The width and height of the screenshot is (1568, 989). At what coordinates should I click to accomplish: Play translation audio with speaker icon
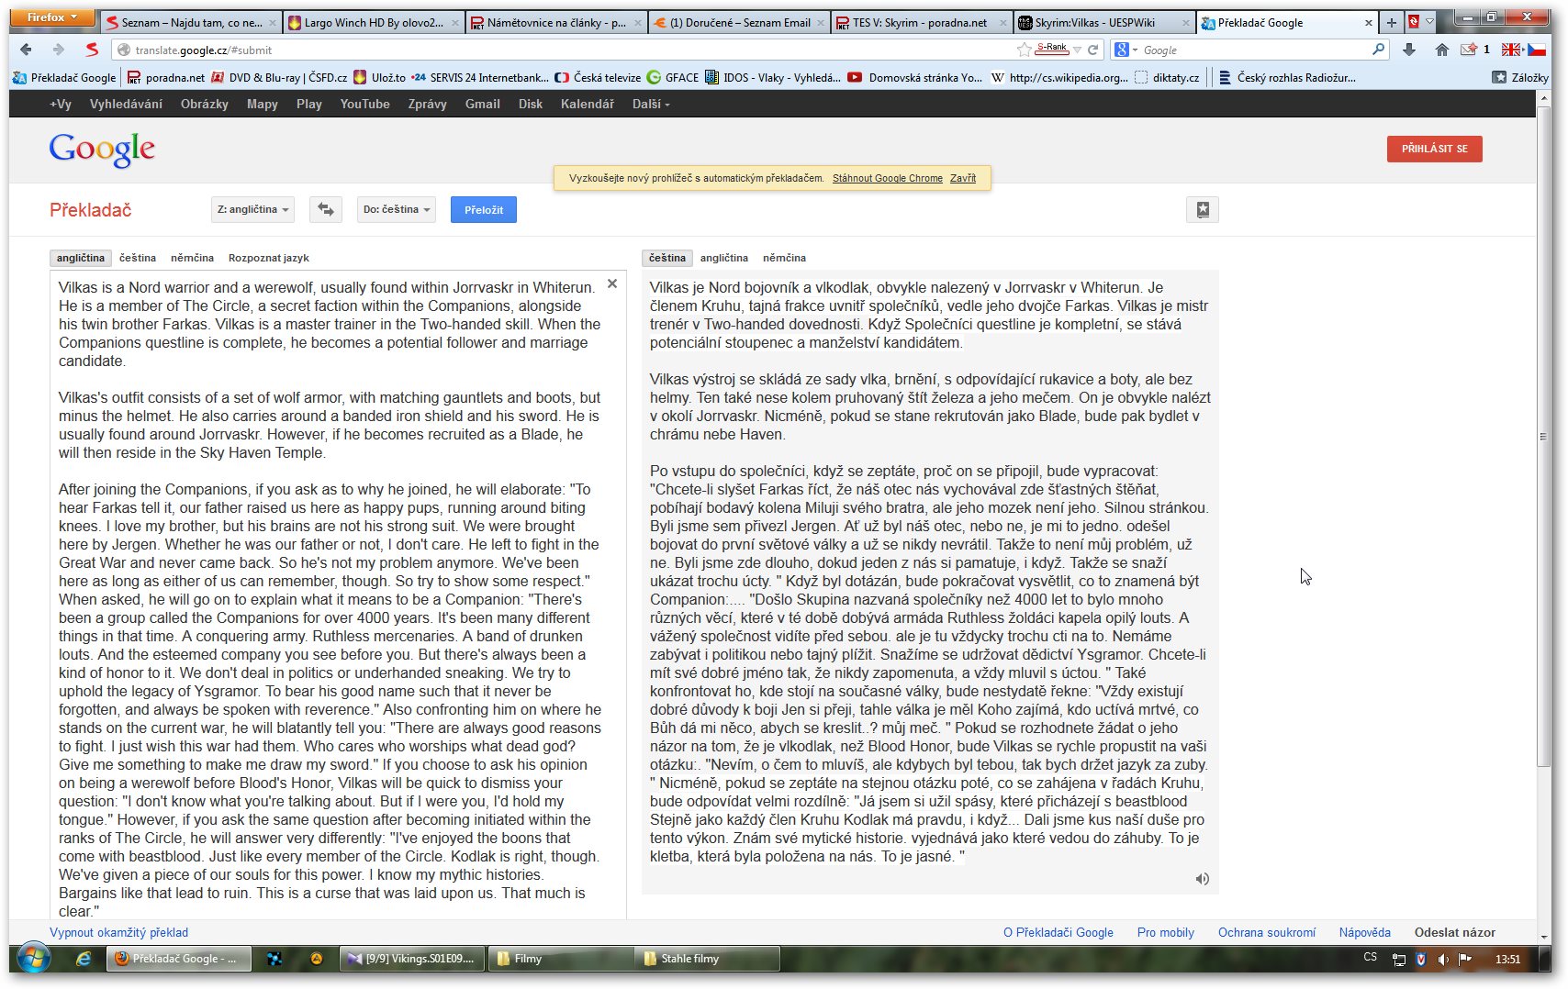1202,879
